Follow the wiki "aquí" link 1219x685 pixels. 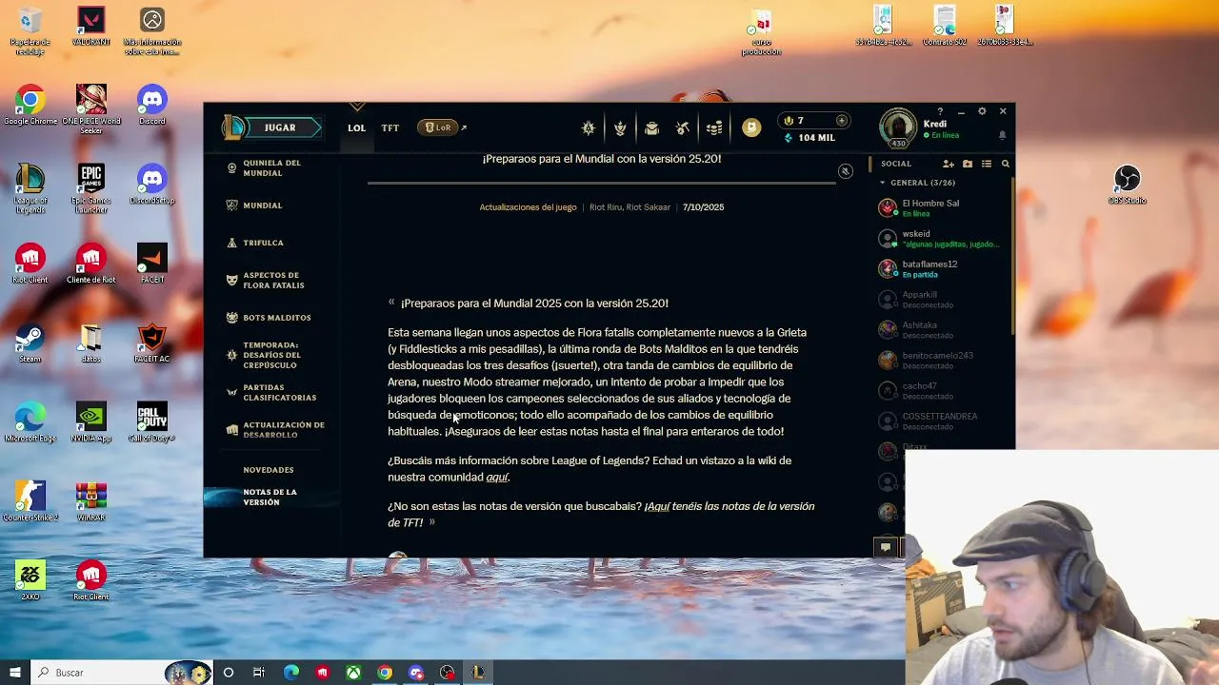pos(497,478)
